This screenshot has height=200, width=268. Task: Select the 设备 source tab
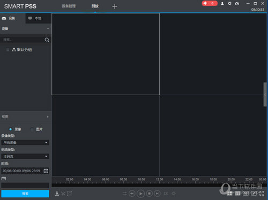click(x=13, y=18)
